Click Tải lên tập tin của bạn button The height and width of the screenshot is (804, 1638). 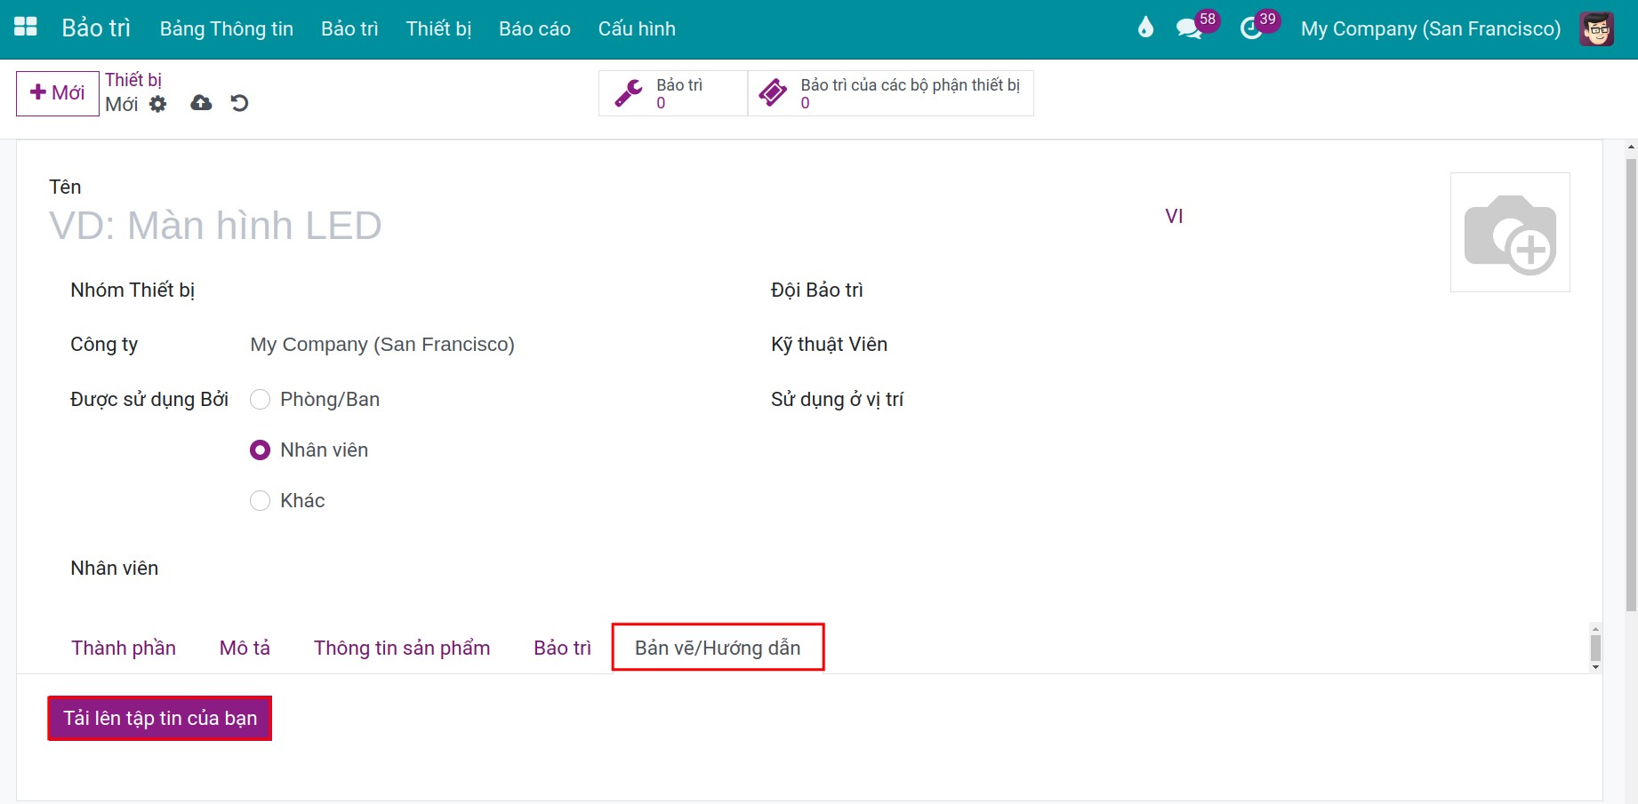click(160, 718)
